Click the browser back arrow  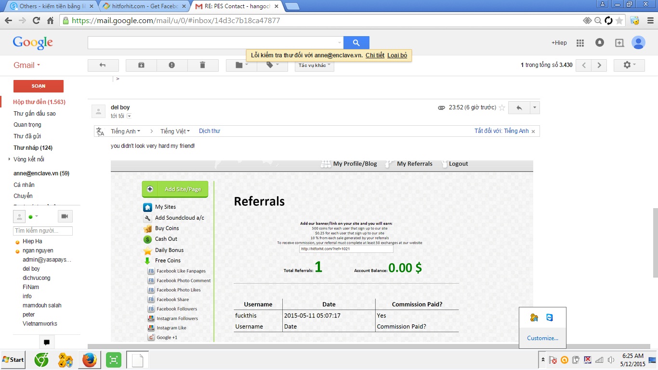pyautogui.click(x=8, y=21)
